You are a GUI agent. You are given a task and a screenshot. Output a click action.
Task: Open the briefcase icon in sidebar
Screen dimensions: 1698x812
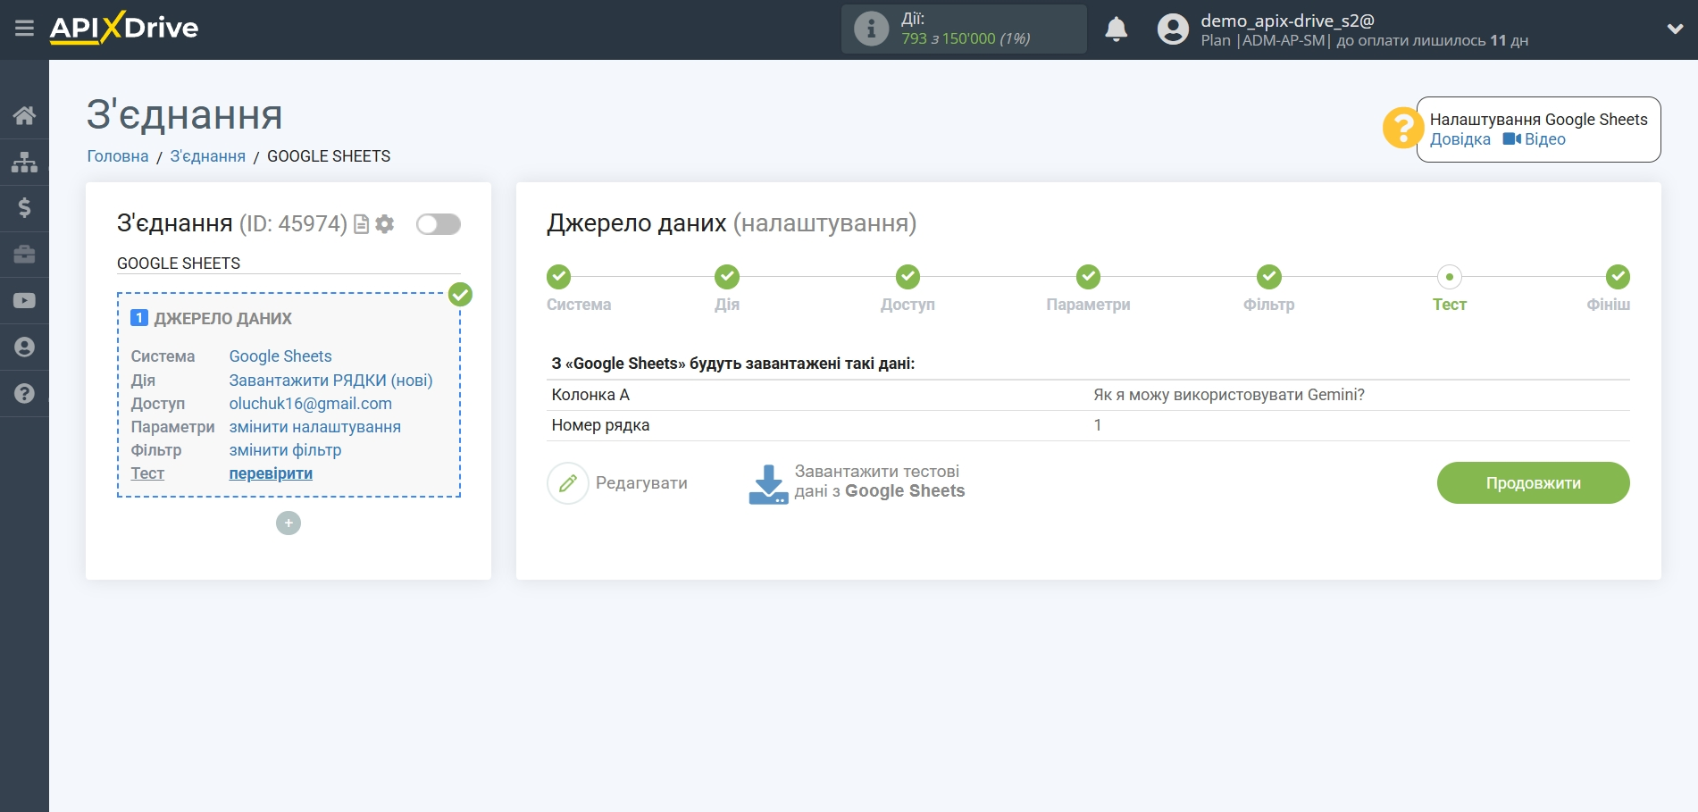point(24,255)
